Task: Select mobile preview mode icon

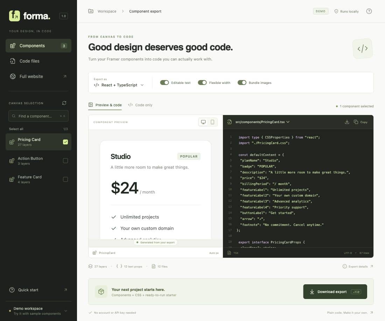Action: [x=212, y=122]
